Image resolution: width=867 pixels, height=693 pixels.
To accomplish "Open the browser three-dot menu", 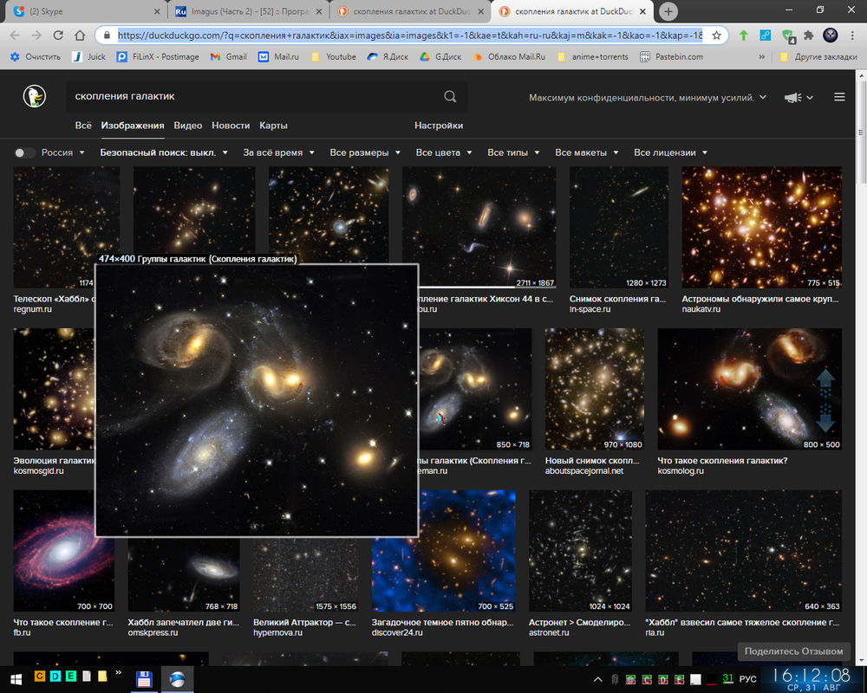I will click(x=852, y=36).
